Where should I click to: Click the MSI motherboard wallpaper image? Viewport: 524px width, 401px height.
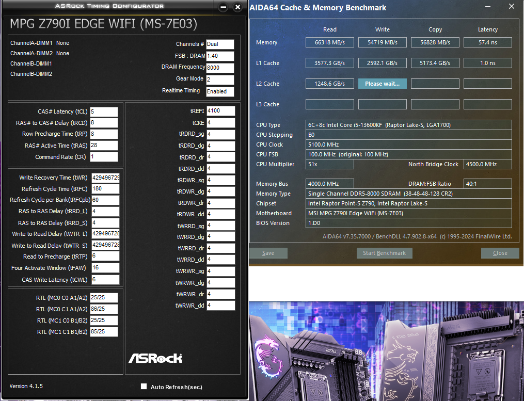click(x=386, y=351)
